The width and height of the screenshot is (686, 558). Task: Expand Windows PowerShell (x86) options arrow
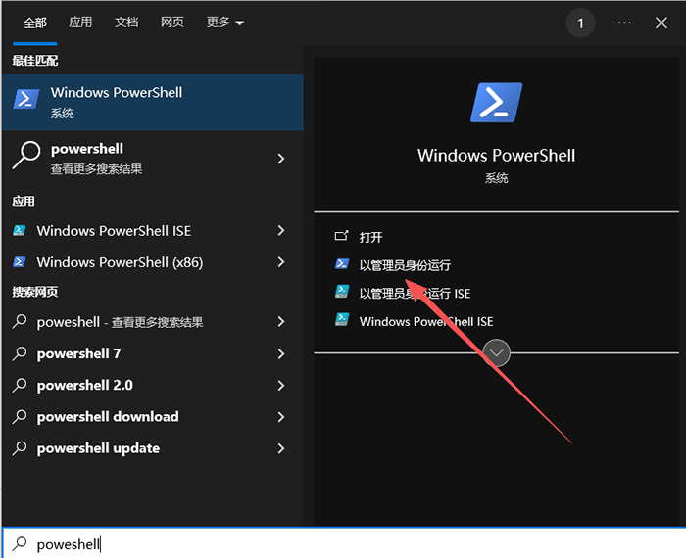point(281,261)
